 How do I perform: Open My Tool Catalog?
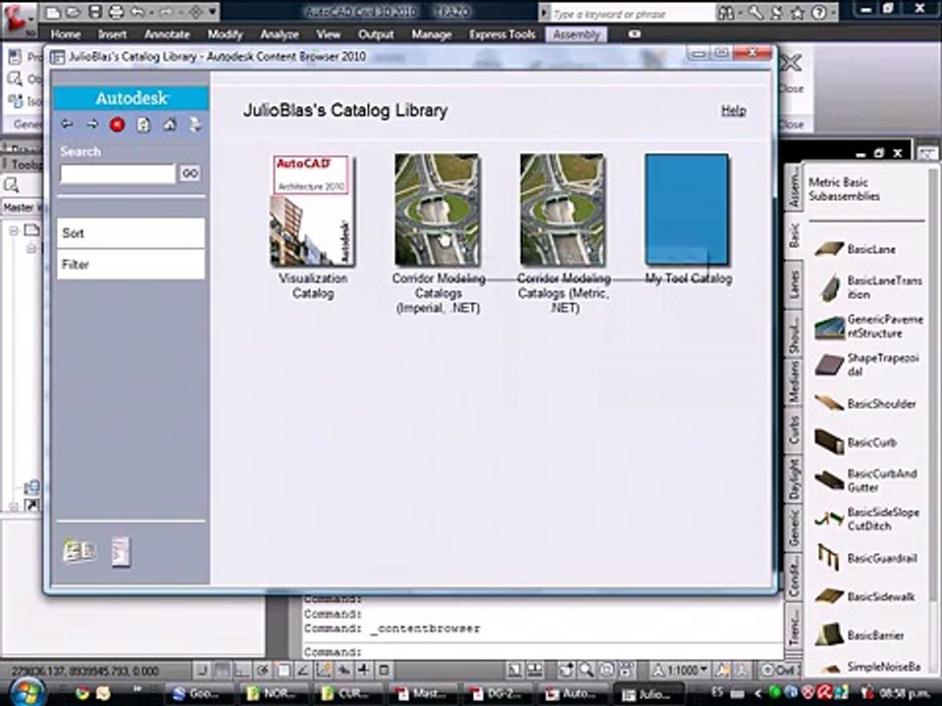(x=687, y=210)
